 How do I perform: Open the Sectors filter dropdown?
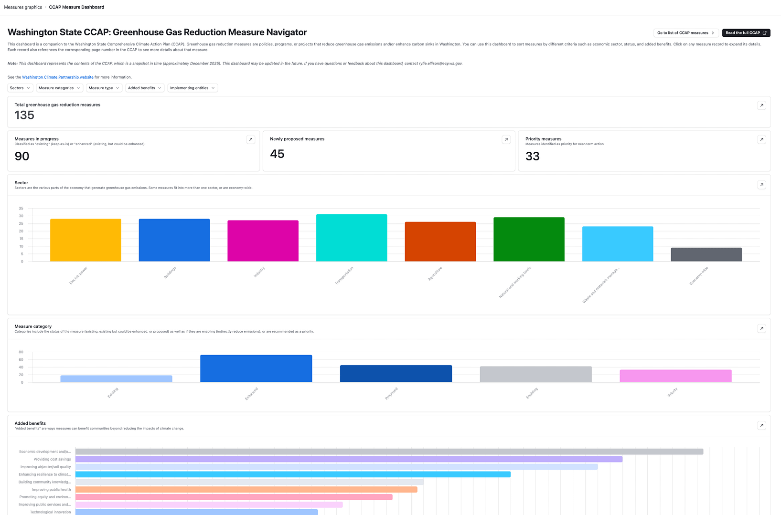20,88
